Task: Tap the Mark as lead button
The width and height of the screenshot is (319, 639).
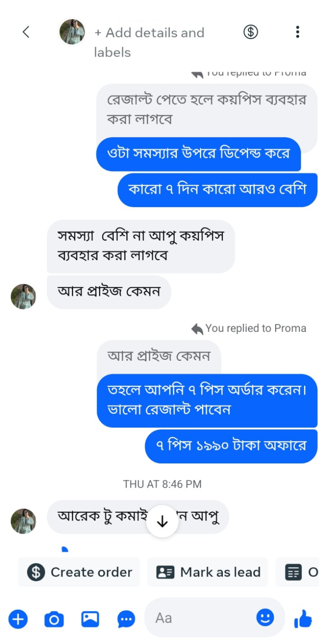Action: point(208,572)
